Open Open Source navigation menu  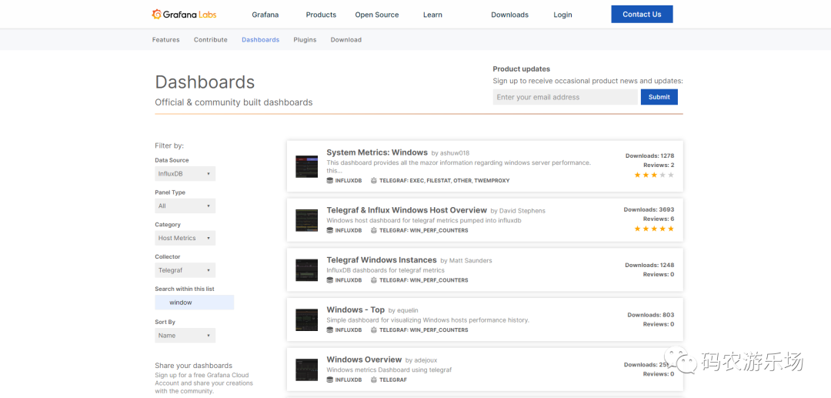click(x=377, y=15)
